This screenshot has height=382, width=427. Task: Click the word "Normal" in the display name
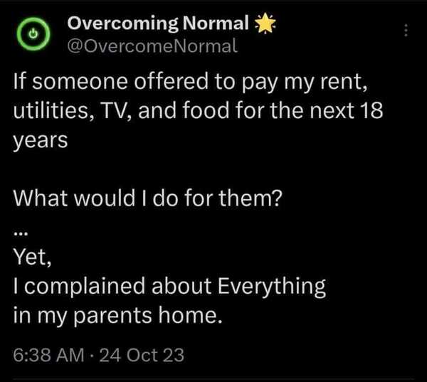(216, 24)
